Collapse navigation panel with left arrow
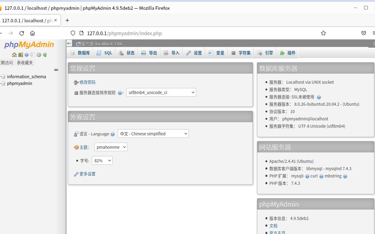The height and width of the screenshot is (234, 375). tap(69, 44)
